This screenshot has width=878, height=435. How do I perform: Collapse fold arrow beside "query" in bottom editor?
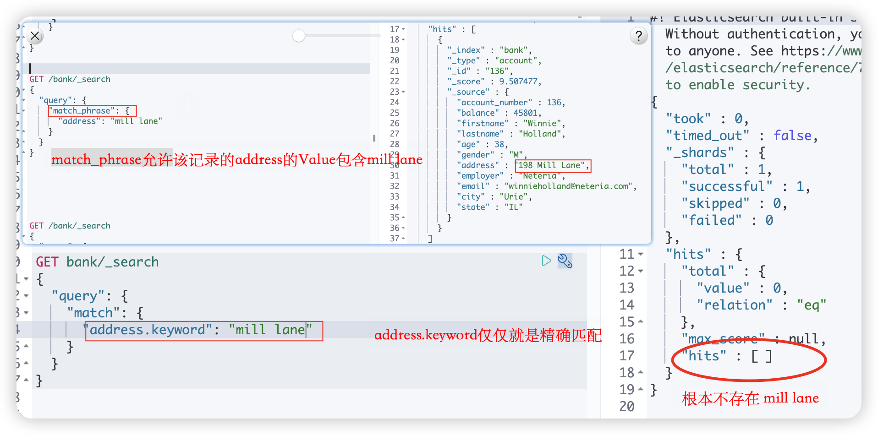26,296
